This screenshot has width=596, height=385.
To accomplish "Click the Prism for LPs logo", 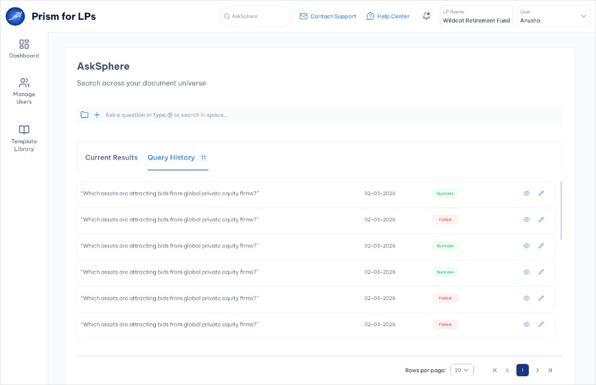I will [15, 16].
